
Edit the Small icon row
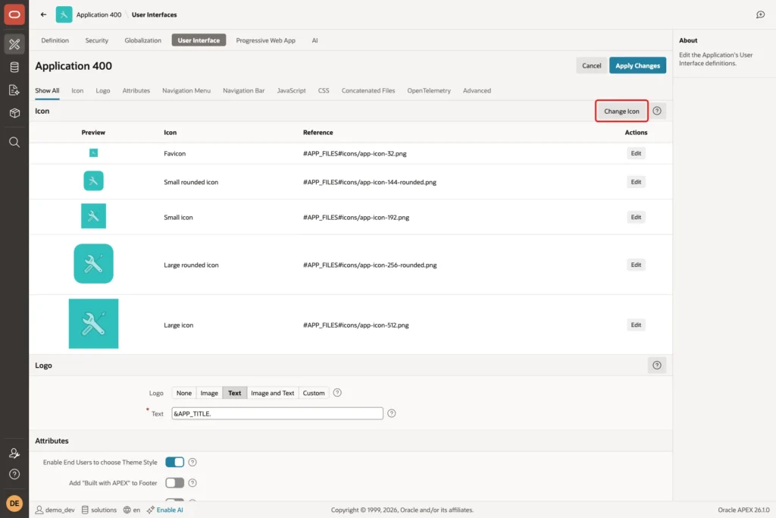point(636,217)
